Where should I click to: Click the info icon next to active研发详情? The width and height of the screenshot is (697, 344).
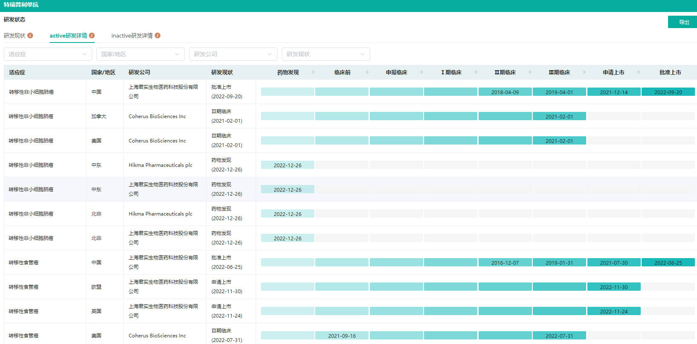tap(92, 36)
